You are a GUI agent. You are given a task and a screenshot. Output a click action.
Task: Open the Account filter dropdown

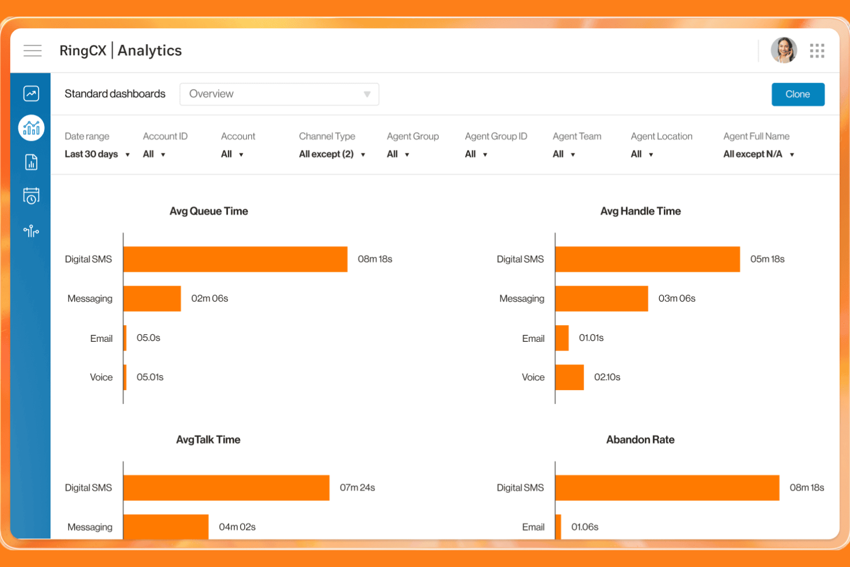coord(232,154)
